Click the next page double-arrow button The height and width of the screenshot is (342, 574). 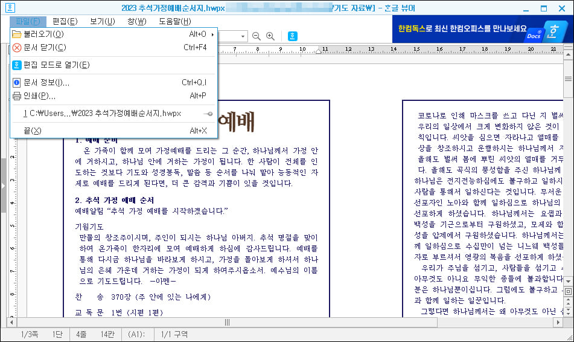tap(568, 312)
